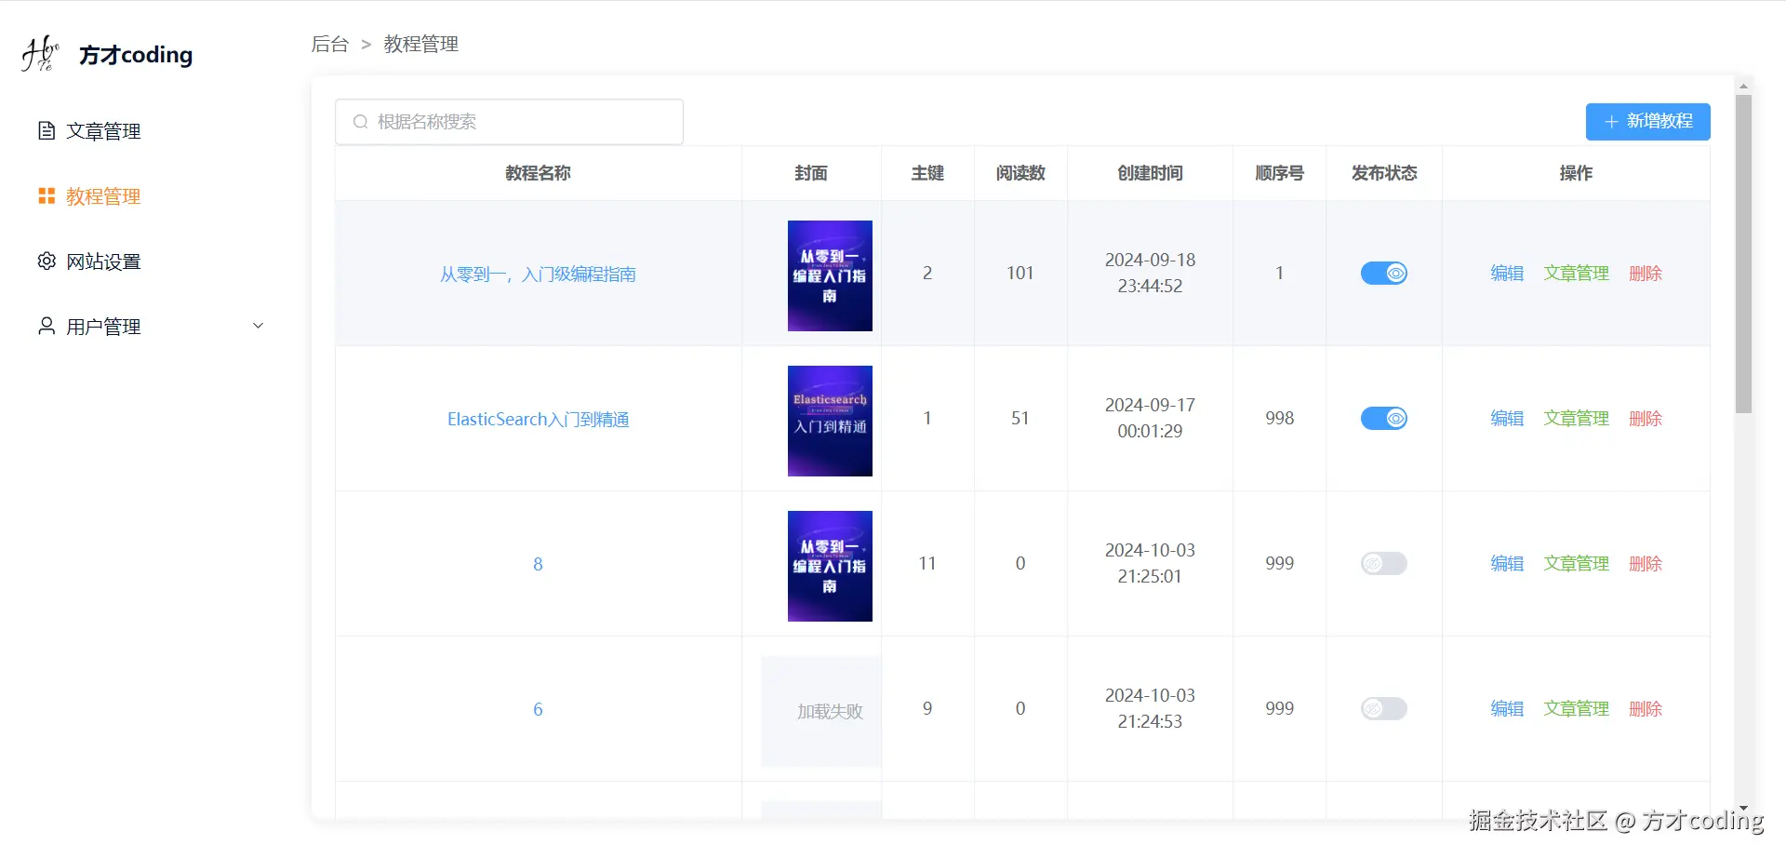Click cover thumbnail of ElasticSearch tutorial
This screenshot has height=858, width=1786.
830,421
